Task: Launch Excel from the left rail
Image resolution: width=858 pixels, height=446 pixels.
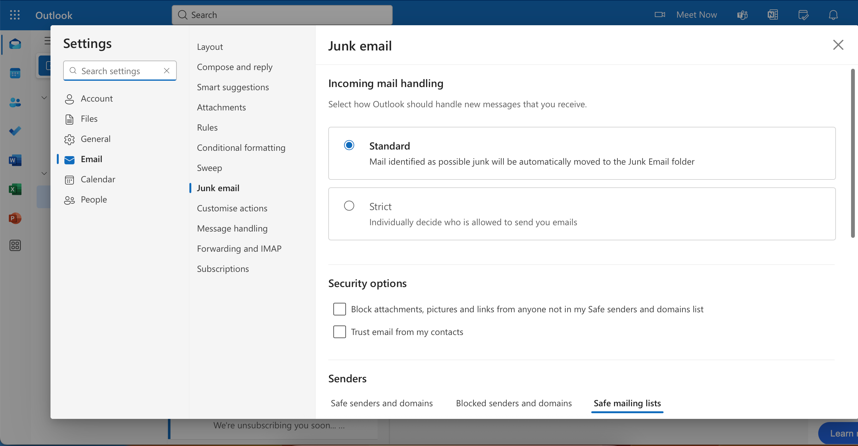Action: click(15, 189)
